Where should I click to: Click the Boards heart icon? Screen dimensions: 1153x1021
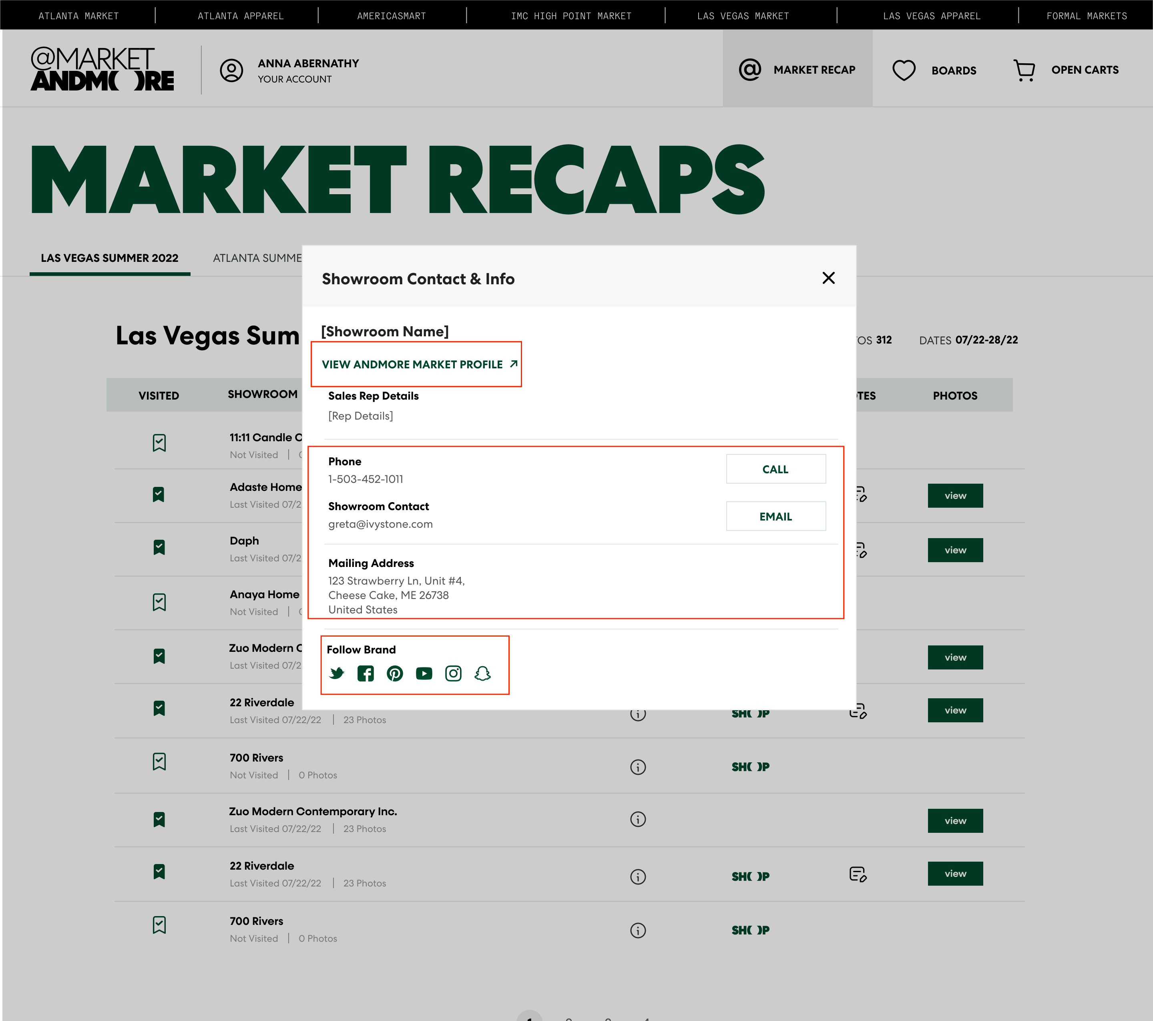click(904, 70)
